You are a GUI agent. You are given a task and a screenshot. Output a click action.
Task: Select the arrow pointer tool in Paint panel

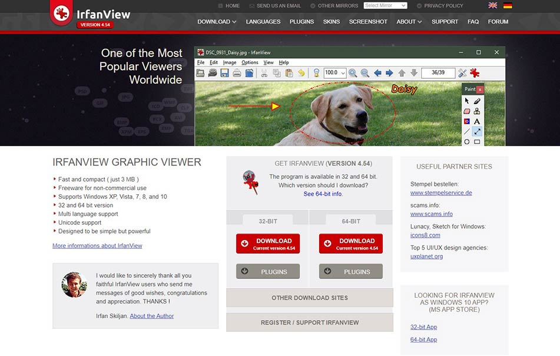[467, 101]
